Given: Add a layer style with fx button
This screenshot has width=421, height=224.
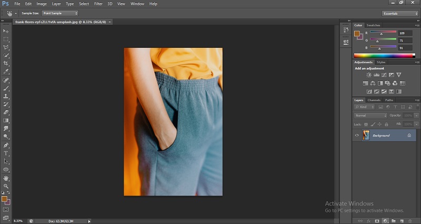Looking at the screenshot, I should pyautogui.click(x=369, y=221).
